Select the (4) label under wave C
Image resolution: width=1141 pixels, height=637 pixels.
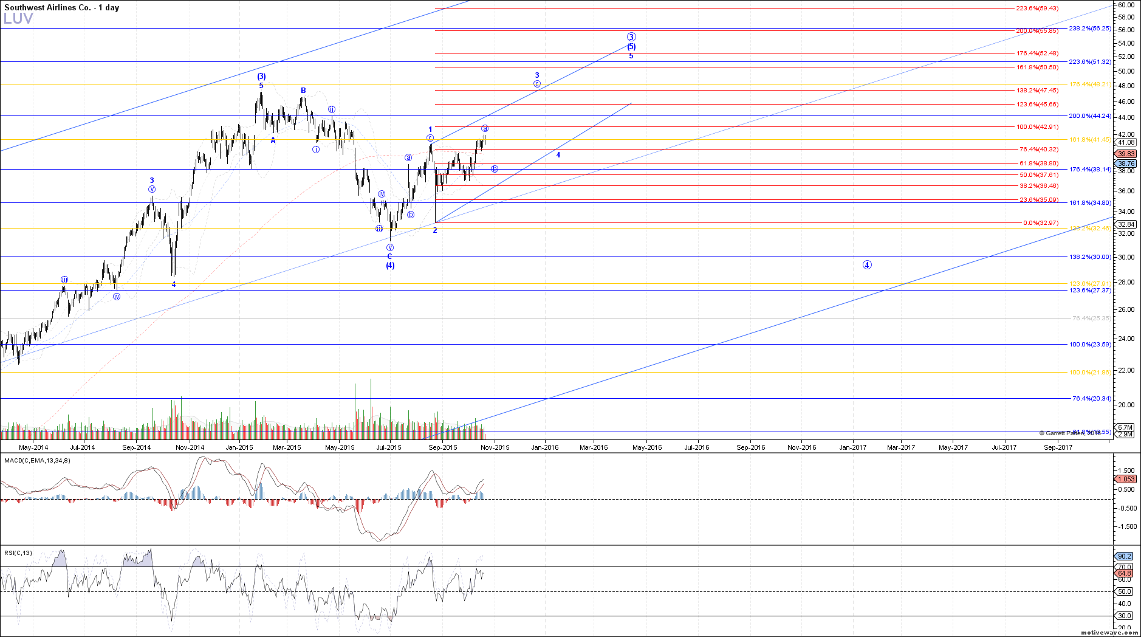390,266
